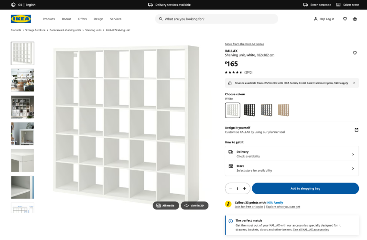
Task: Click the delivery truck icon in top bar
Action: click(x=150, y=5)
